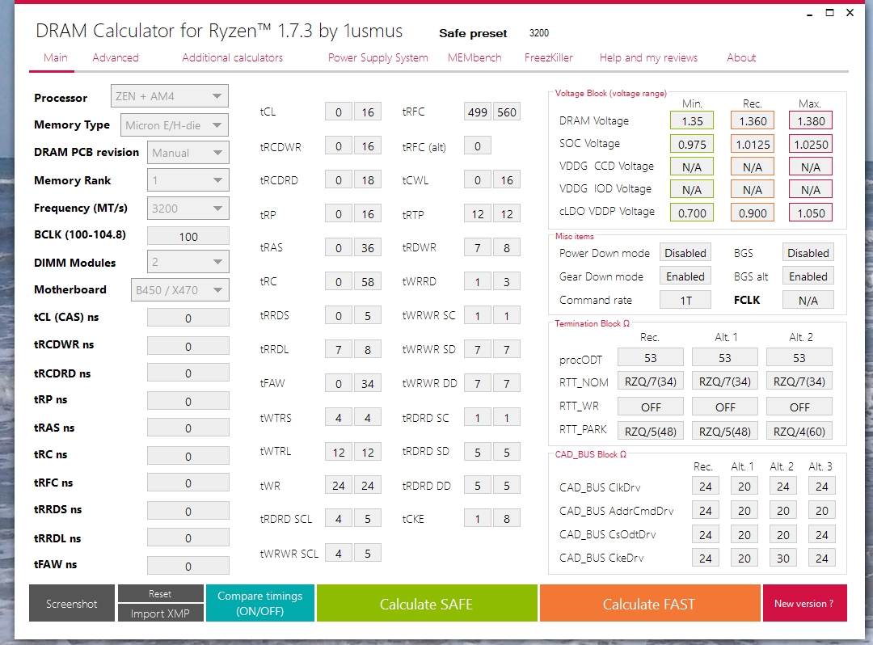Open the Power Supply System tab
This screenshot has height=645, width=873.
click(378, 58)
